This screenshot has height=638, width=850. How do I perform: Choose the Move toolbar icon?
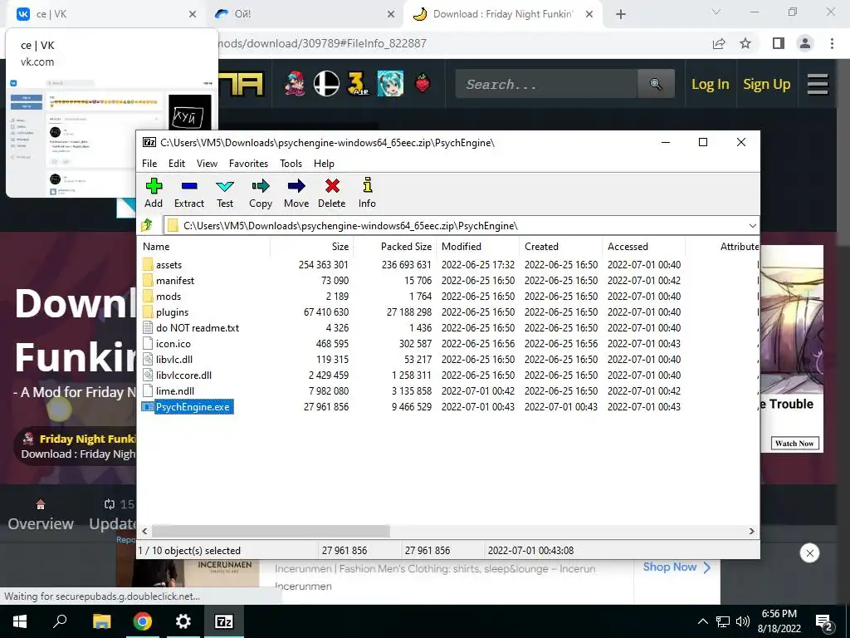(296, 193)
